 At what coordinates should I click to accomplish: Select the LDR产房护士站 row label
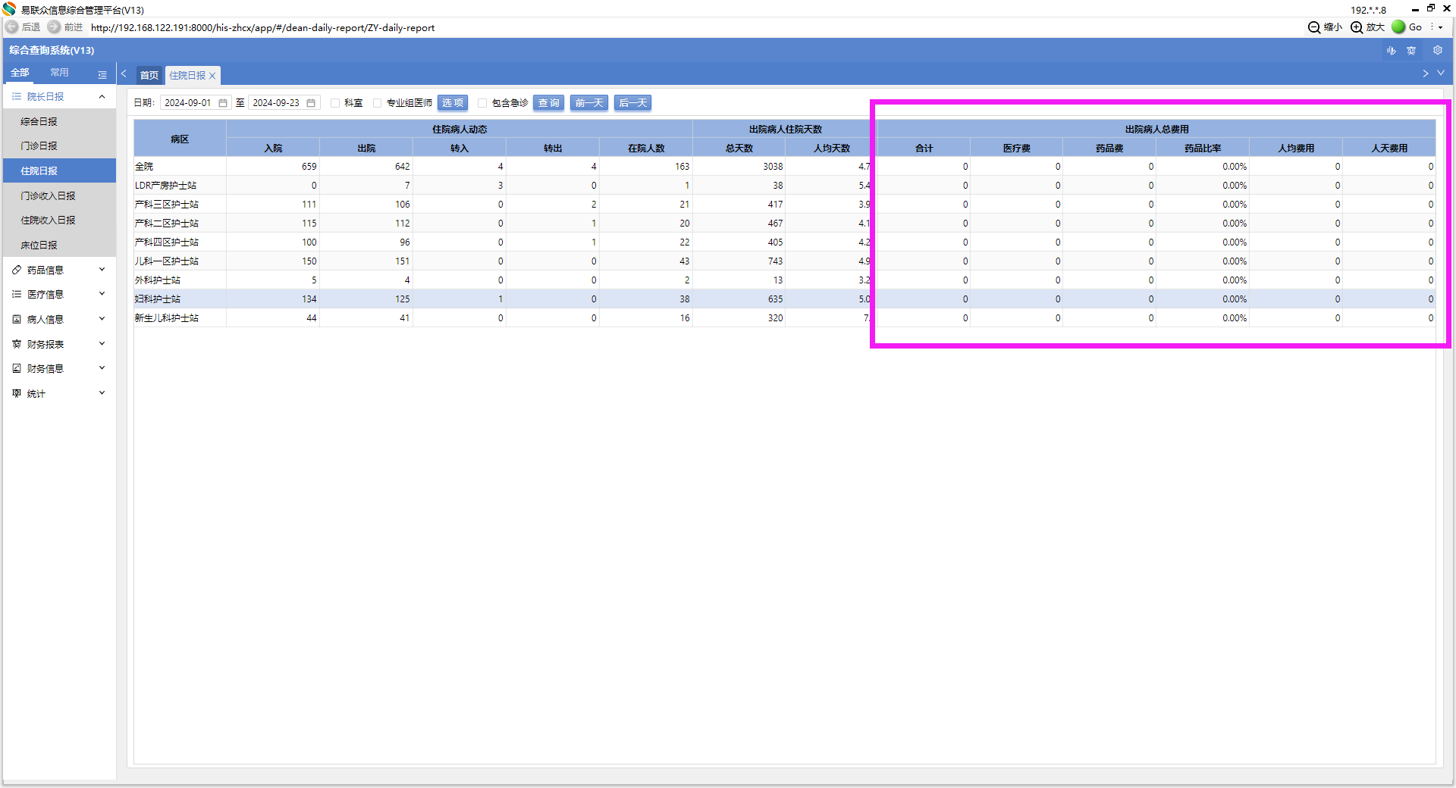(x=165, y=186)
